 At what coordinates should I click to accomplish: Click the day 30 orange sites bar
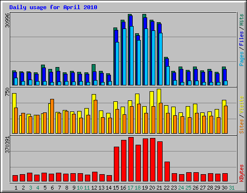pyautogui.click(x=226, y=120)
